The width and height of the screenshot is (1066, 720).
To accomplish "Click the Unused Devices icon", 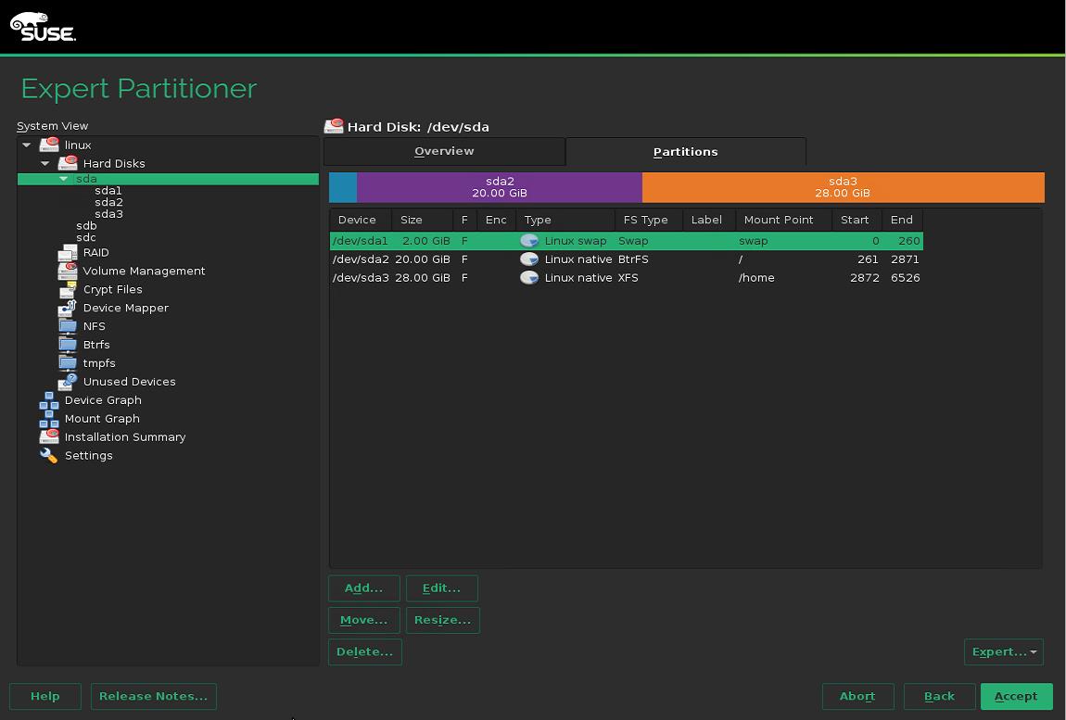I will point(68,381).
